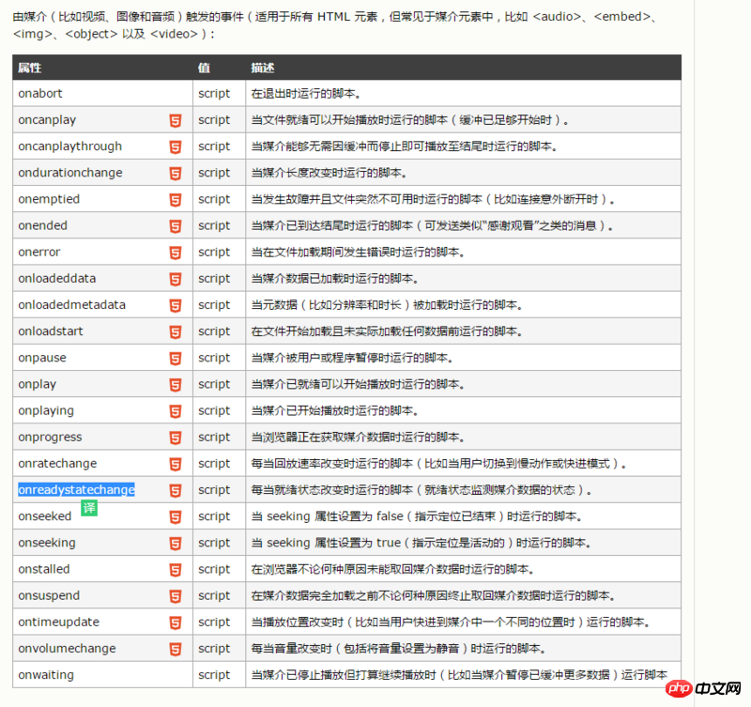Click the onvolumechange attribute name
The image size is (751, 707).
coord(67,649)
